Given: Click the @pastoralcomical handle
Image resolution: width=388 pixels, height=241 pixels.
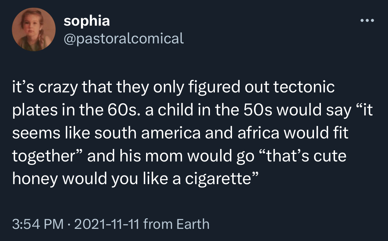Looking at the screenshot, I should pos(124,38).
